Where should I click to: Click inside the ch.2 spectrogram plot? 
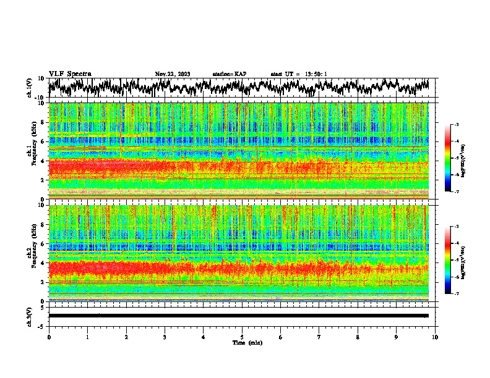pyautogui.click(x=239, y=253)
